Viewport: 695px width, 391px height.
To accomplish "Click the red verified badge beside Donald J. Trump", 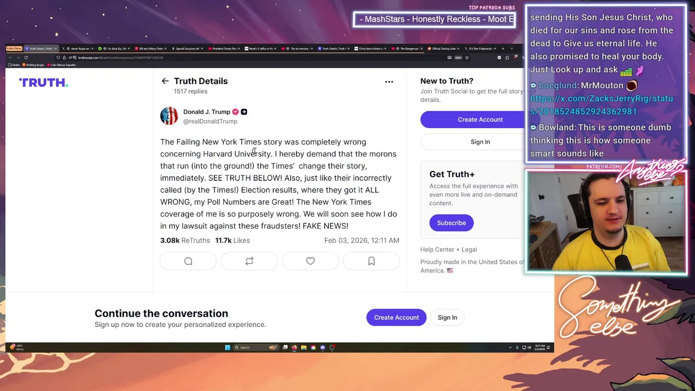I will tap(235, 112).
